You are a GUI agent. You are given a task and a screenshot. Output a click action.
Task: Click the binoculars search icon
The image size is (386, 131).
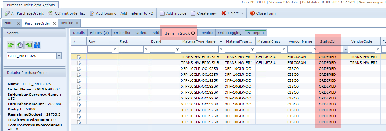38,45
